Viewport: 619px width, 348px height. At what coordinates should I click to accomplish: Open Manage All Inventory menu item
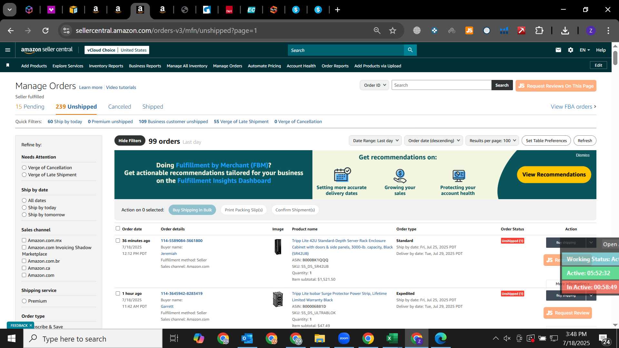click(x=187, y=66)
